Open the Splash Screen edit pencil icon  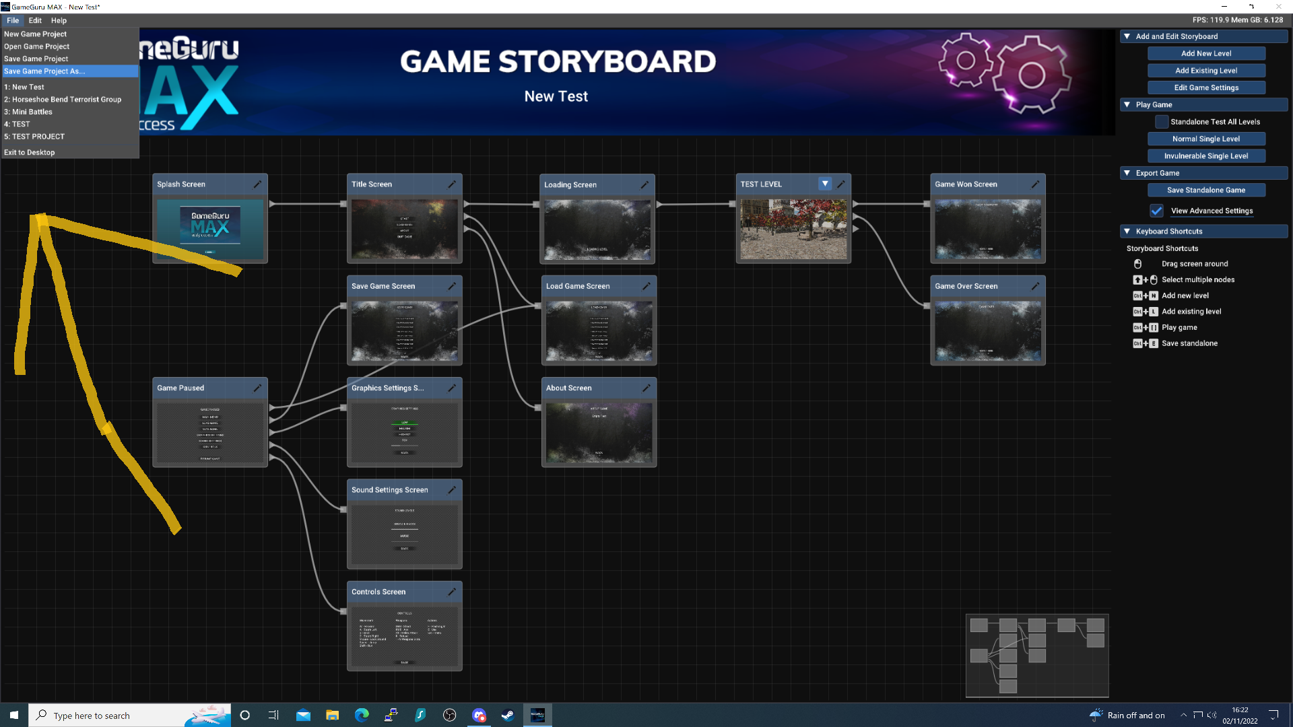pyautogui.click(x=258, y=183)
